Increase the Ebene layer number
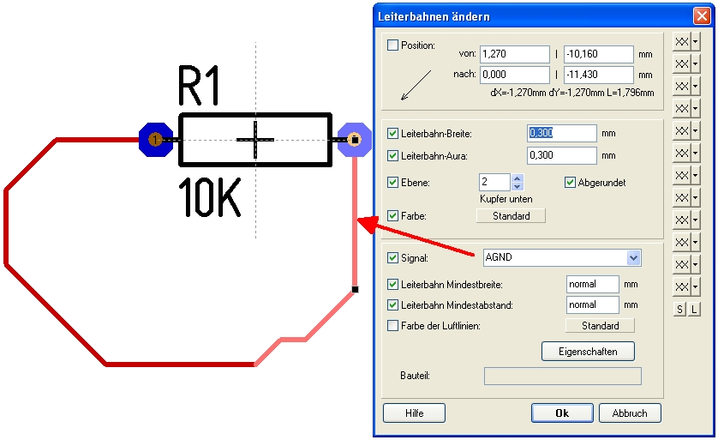Screen dimensions: 718x440 pos(517,178)
